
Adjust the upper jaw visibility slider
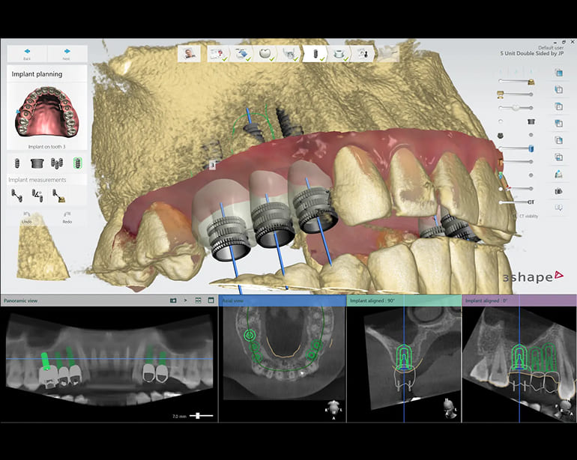pos(516,81)
